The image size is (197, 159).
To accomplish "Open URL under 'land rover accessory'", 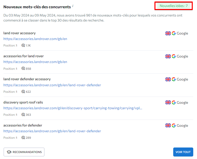I will (35, 39).
